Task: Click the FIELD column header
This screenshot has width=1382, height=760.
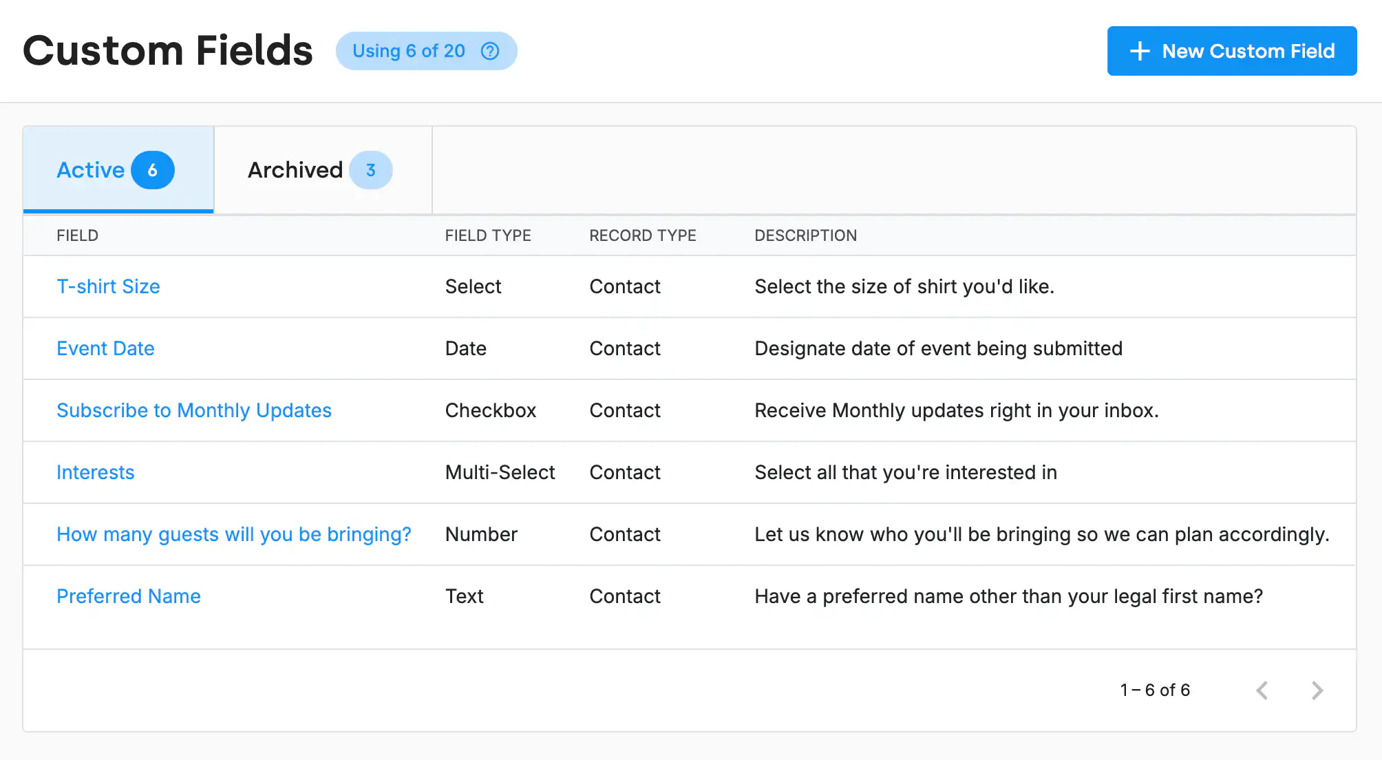Action: (x=77, y=235)
